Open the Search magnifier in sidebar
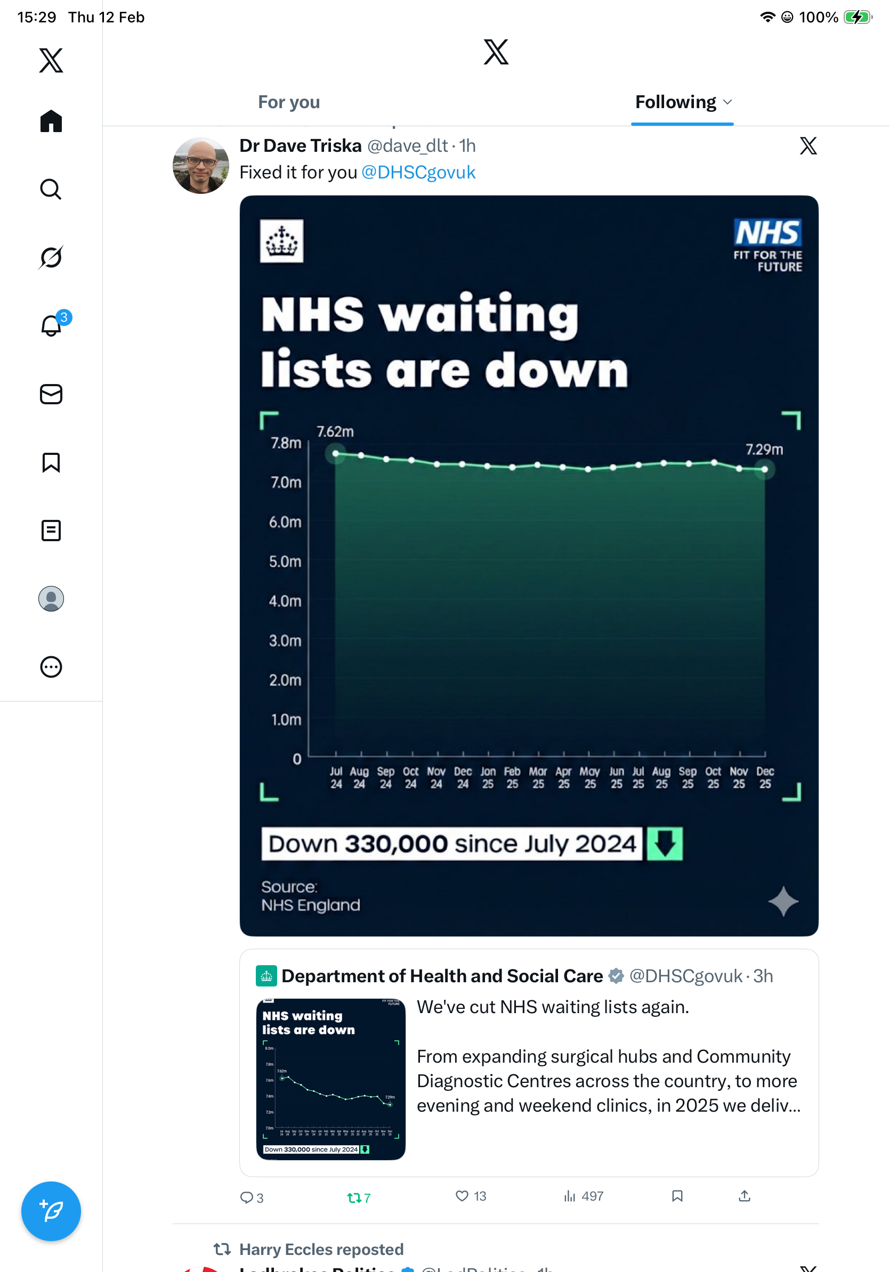The width and height of the screenshot is (889, 1272). coord(51,189)
